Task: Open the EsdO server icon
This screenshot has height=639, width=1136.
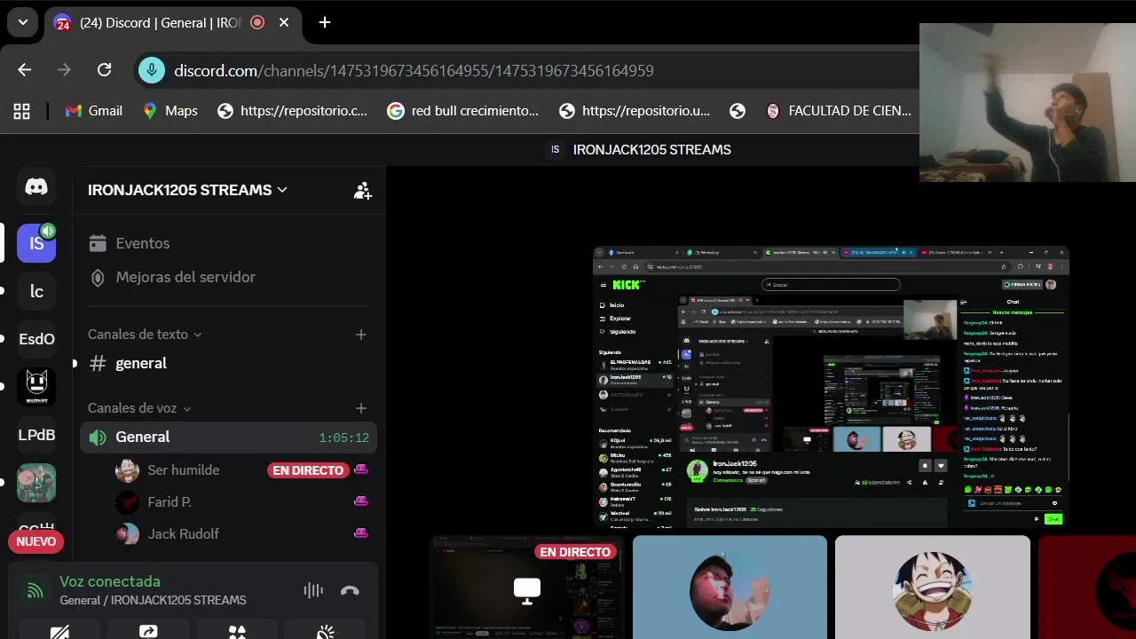Action: point(36,339)
